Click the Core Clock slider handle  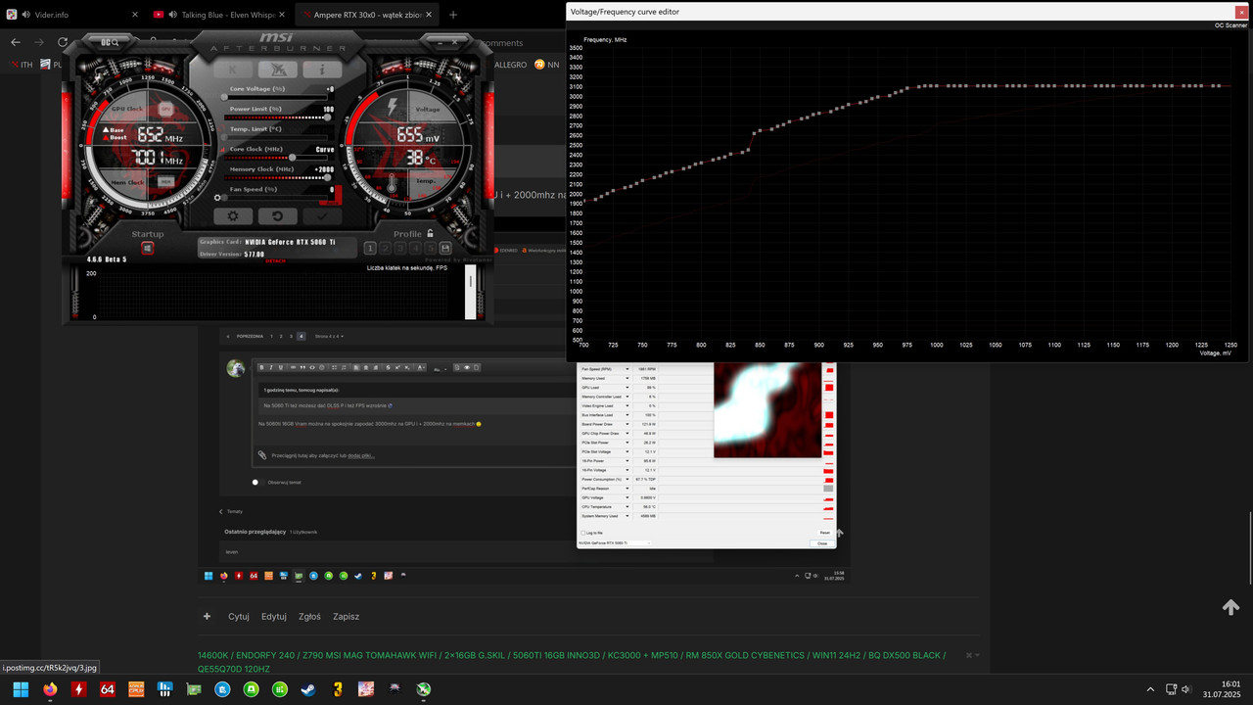(293, 158)
